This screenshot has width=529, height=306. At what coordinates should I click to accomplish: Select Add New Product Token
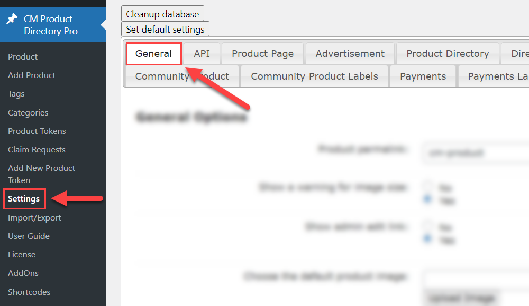click(41, 174)
